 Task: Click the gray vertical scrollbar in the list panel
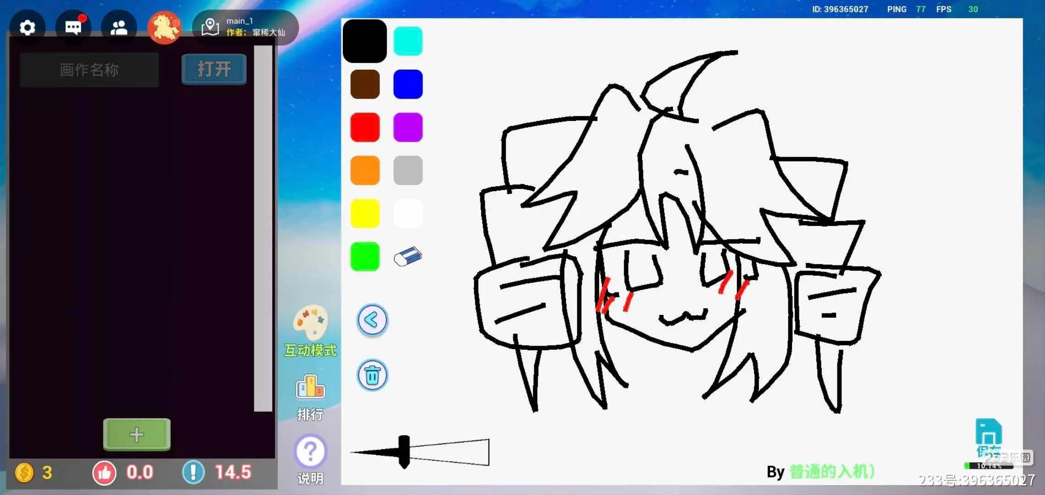point(263,228)
